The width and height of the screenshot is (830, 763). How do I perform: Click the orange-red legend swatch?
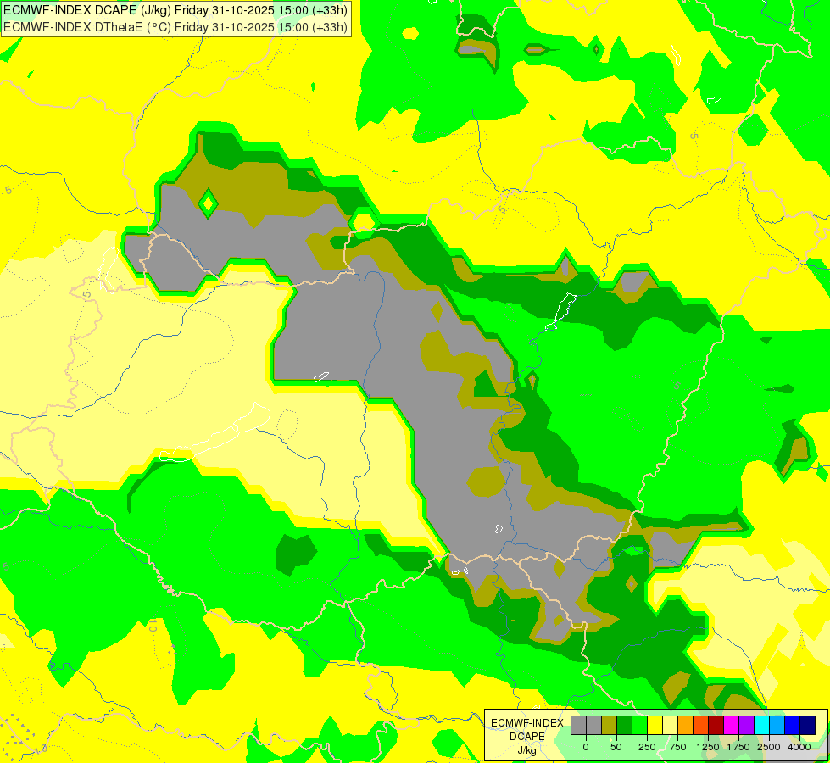point(701,725)
